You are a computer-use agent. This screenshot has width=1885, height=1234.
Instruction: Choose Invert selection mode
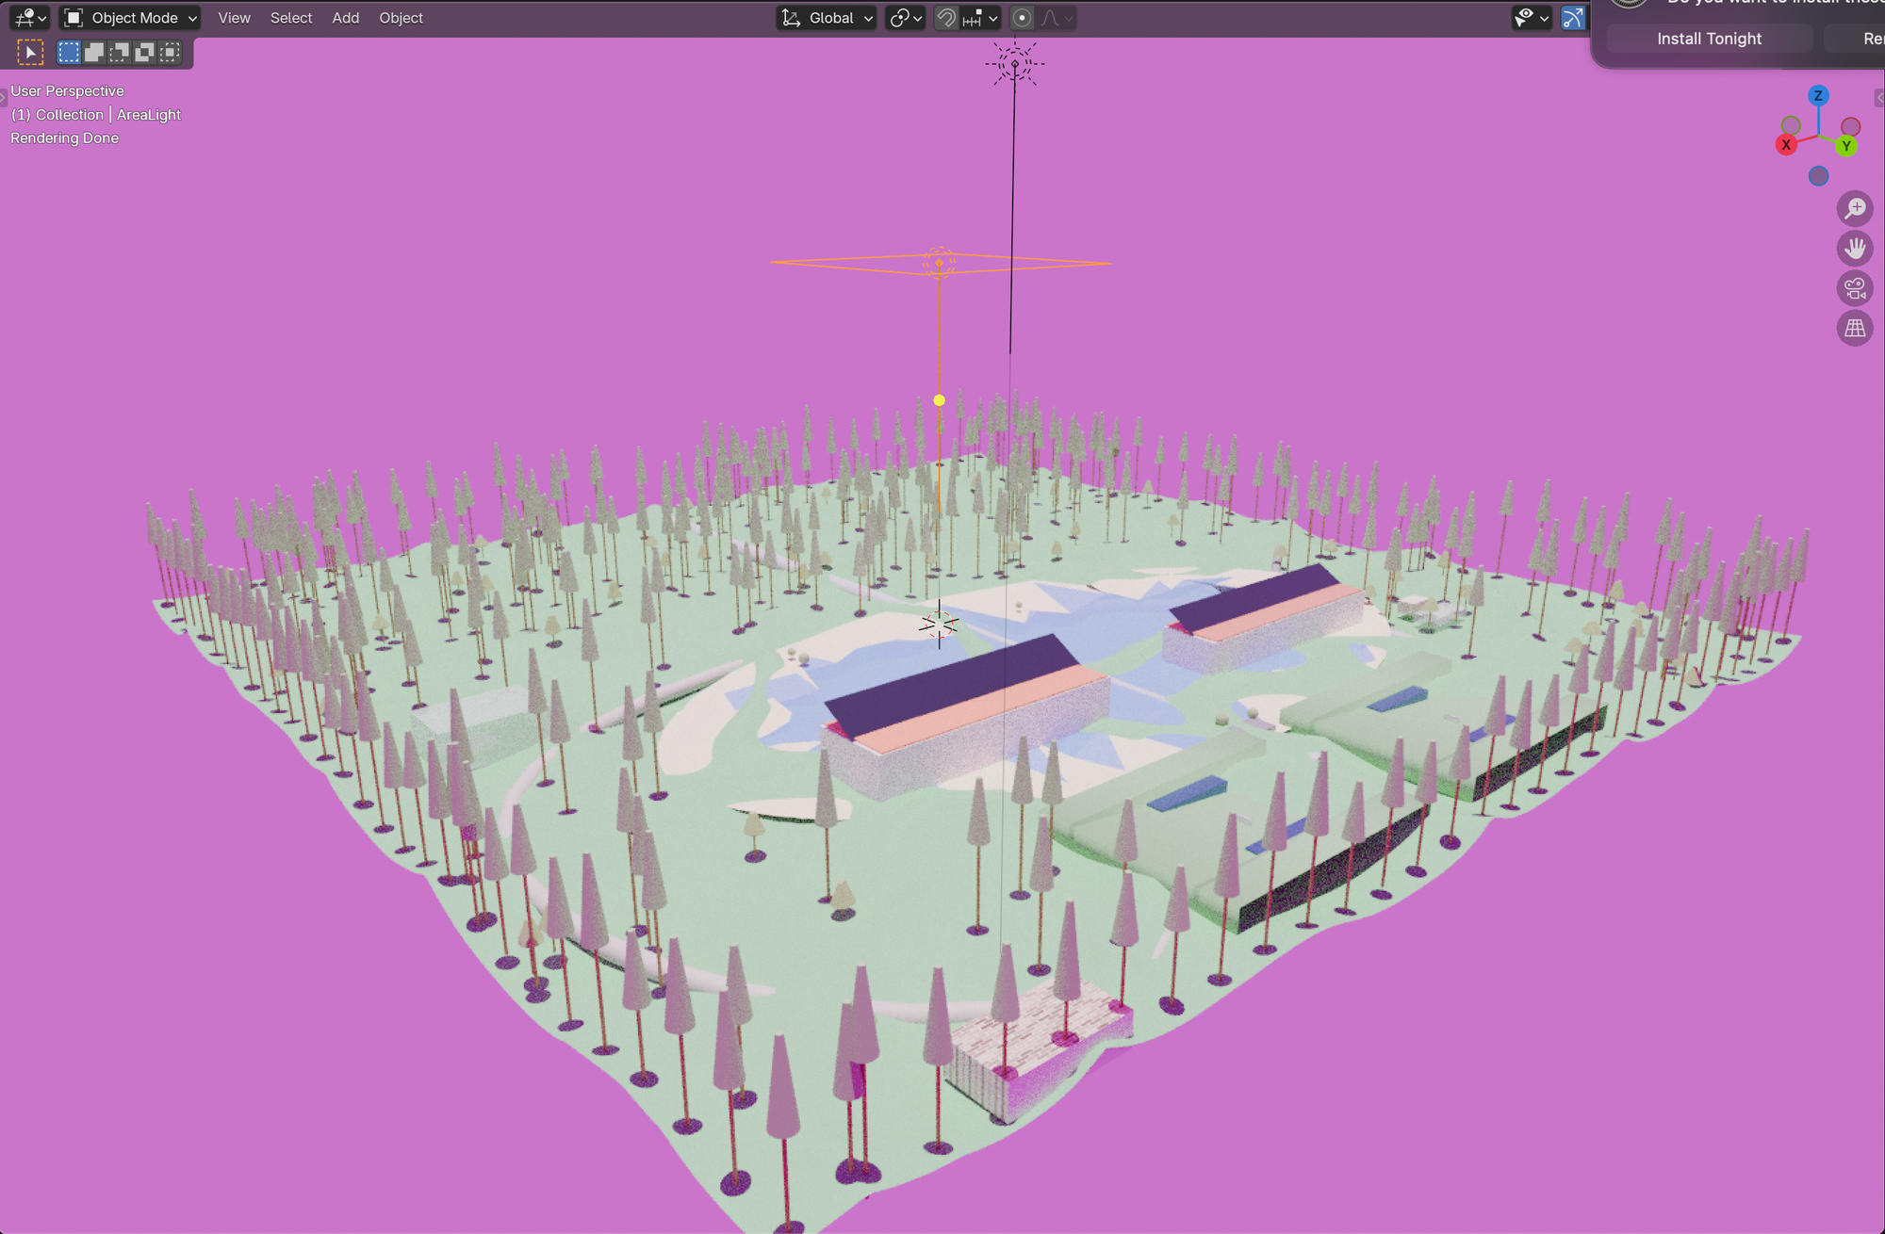tap(144, 52)
